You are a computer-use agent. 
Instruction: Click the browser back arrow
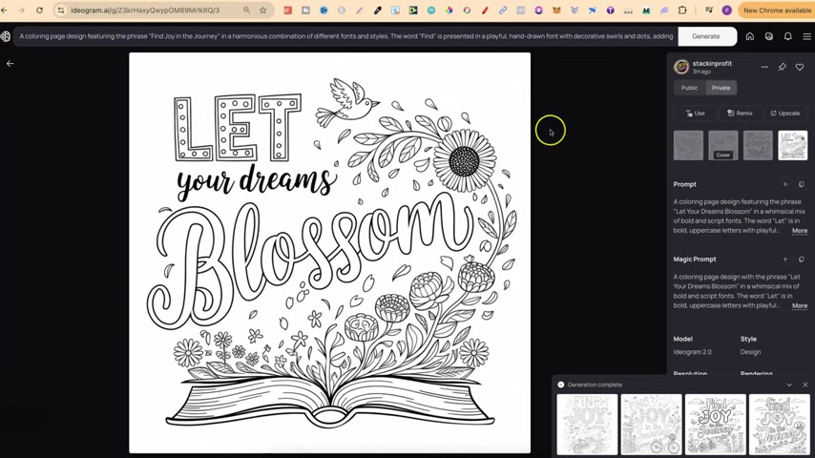(x=4, y=10)
